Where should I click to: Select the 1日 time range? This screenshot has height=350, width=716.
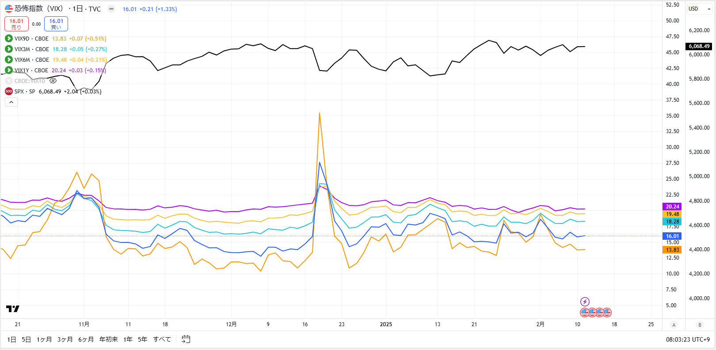12,339
